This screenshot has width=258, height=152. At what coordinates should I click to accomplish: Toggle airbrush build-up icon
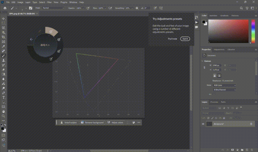pos(110,8)
